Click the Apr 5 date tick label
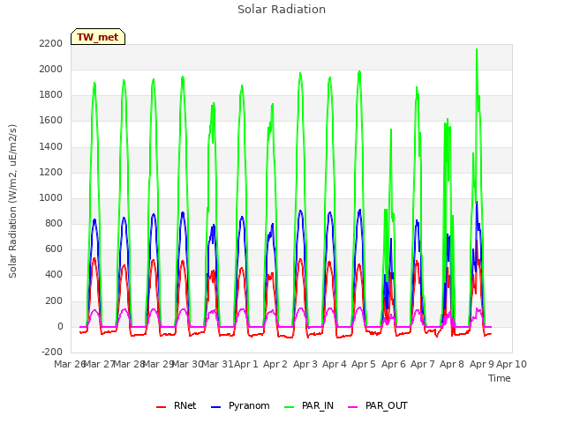Viewport: 565px width, 423px height. point(364,364)
